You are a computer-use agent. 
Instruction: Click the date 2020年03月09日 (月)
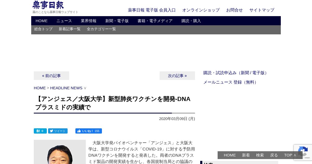click(x=177, y=119)
